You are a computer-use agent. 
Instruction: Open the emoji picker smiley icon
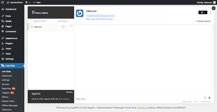coord(205,98)
